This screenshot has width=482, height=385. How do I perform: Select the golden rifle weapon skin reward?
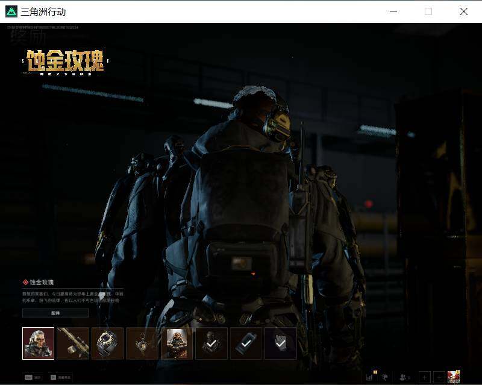pos(73,343)
